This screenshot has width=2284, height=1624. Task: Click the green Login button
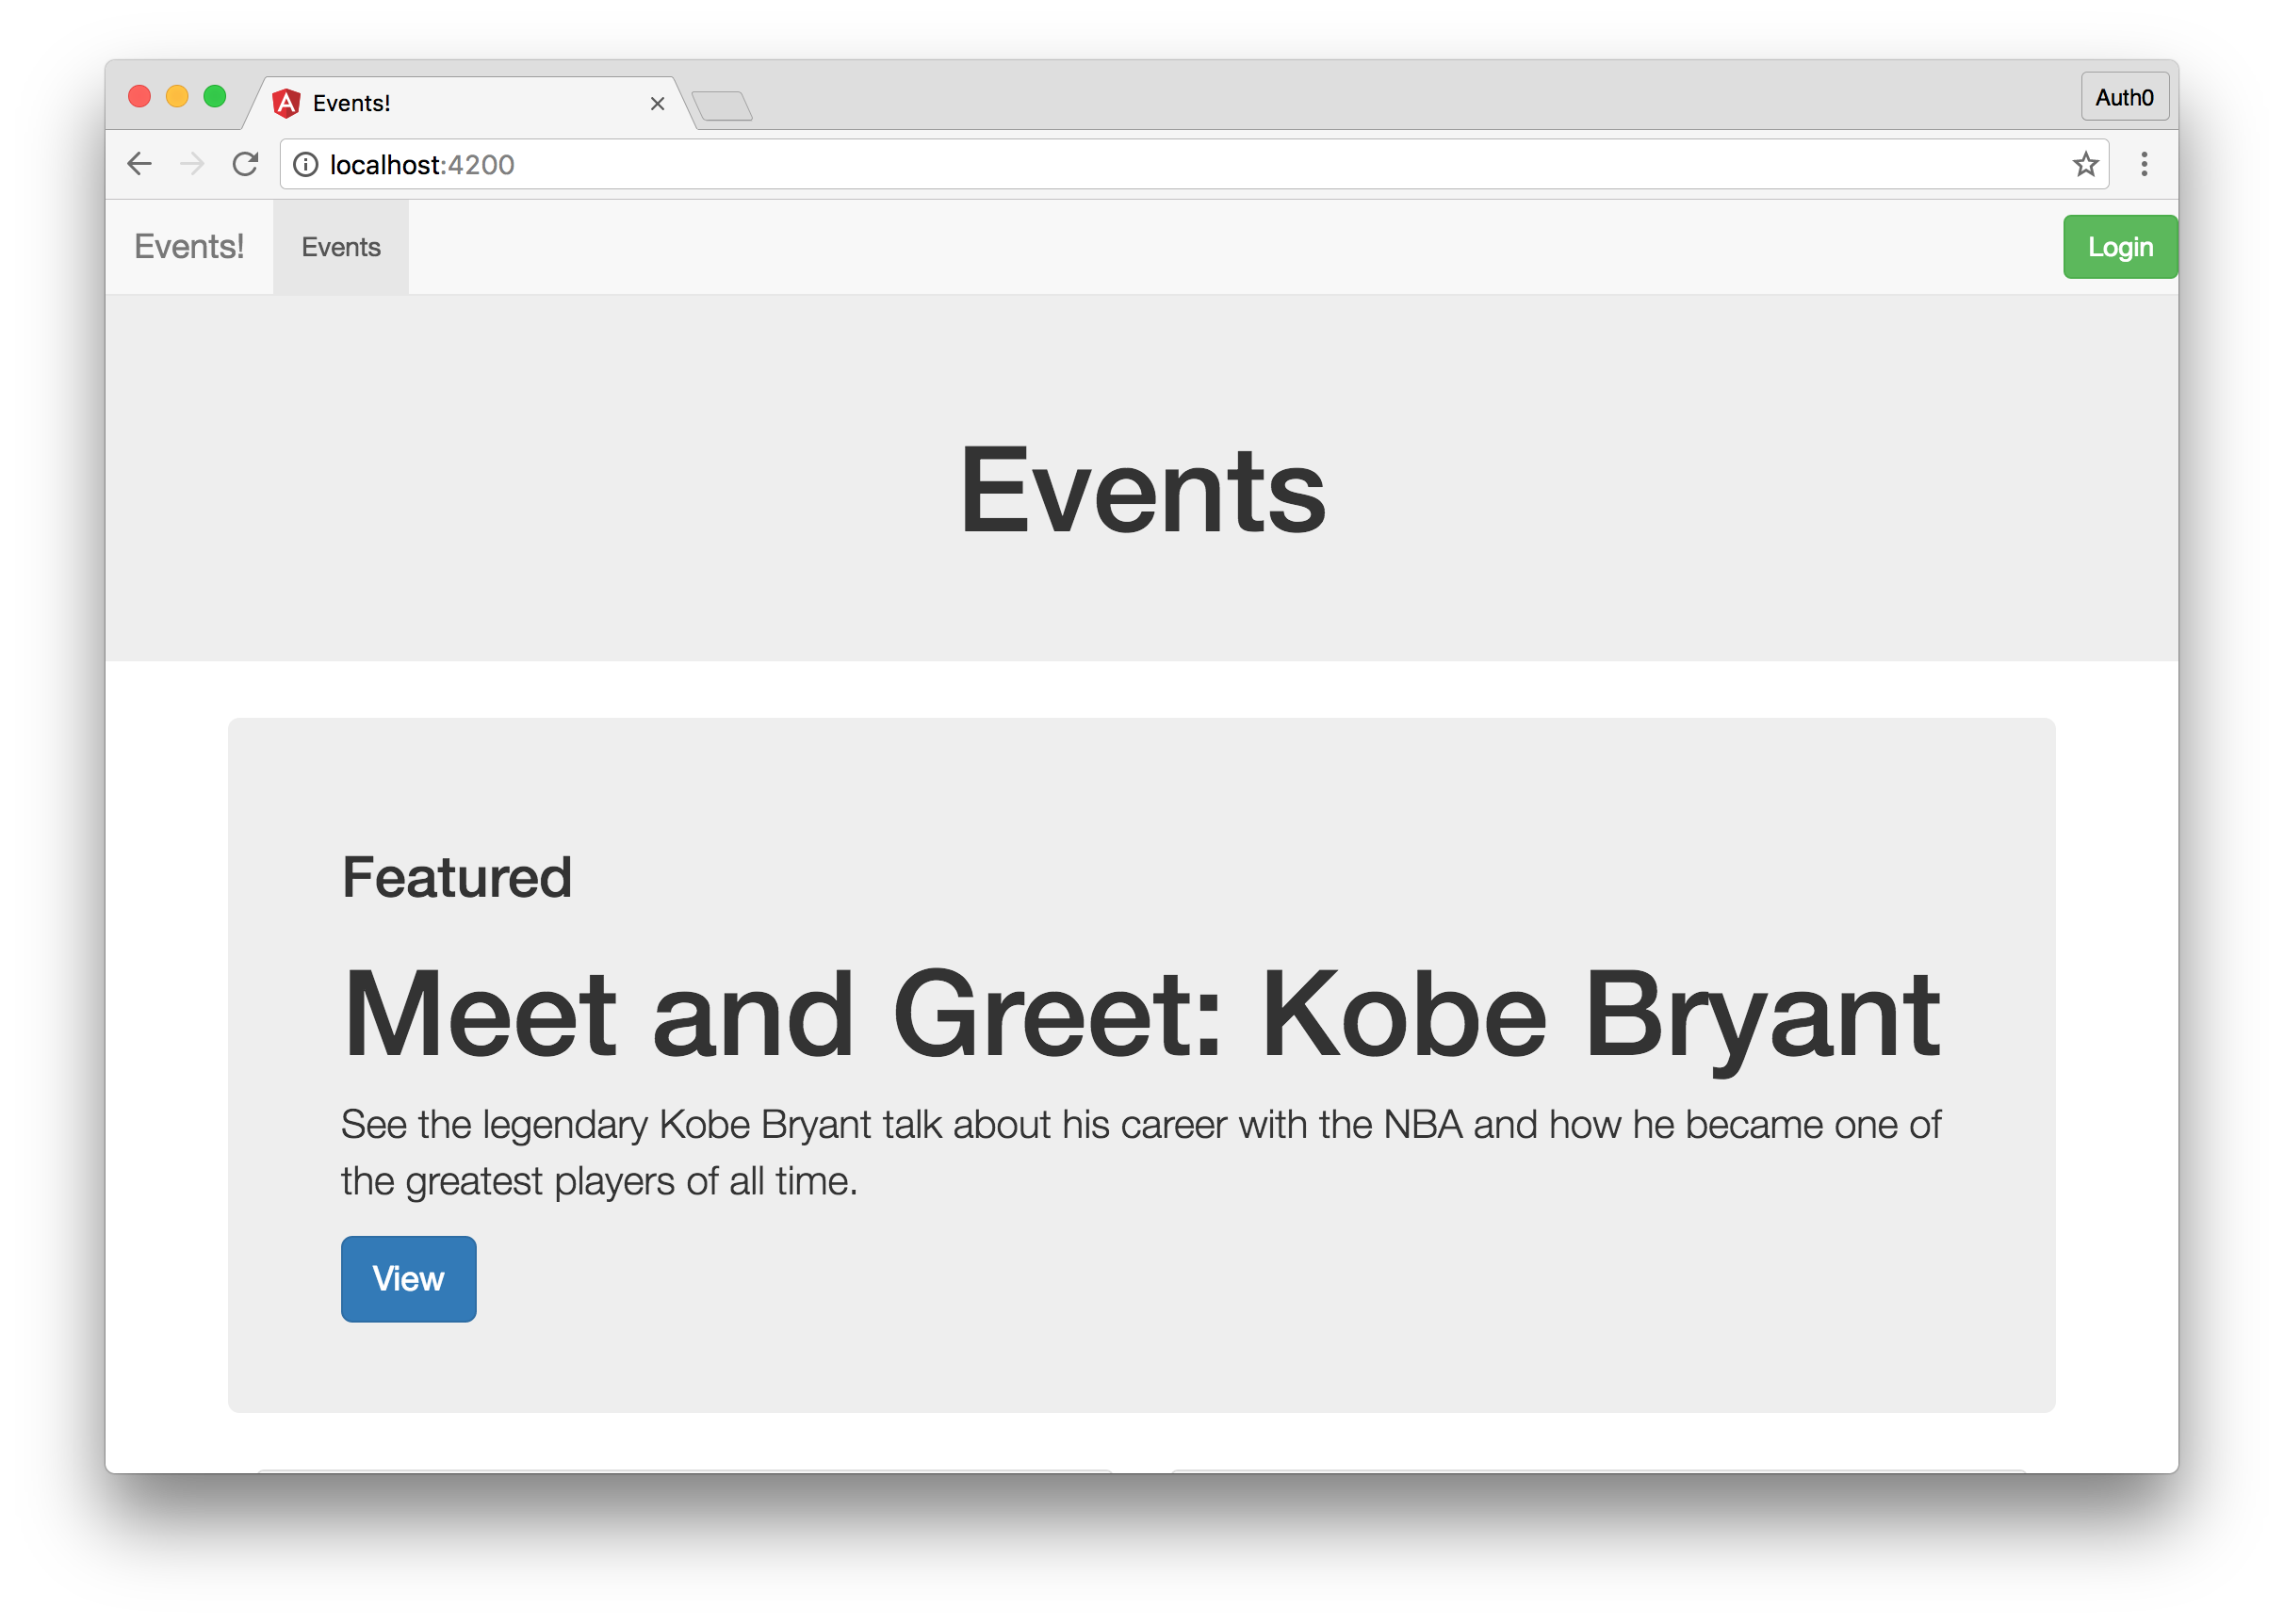pos(2119,246)
